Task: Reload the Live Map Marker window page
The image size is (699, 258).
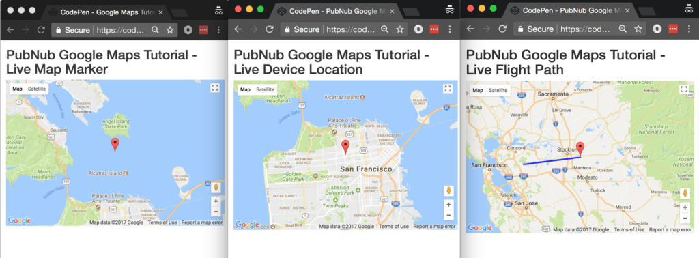Action: [41, 30]
